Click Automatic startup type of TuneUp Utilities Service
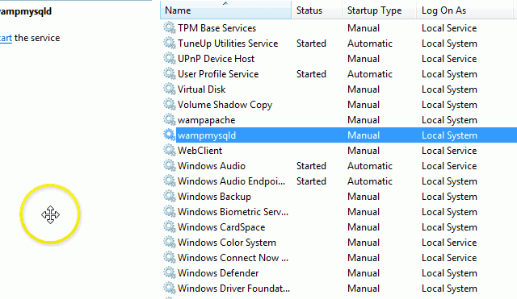 (370, 44)
